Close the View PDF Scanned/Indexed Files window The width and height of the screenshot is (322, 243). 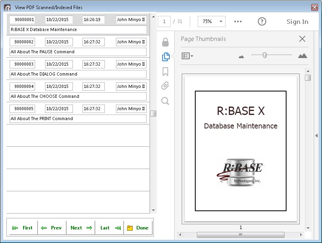[314, 8]
